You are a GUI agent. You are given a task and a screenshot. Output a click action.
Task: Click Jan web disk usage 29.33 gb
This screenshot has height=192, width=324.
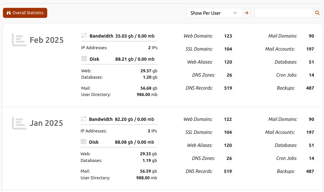[x=148, y=154]
